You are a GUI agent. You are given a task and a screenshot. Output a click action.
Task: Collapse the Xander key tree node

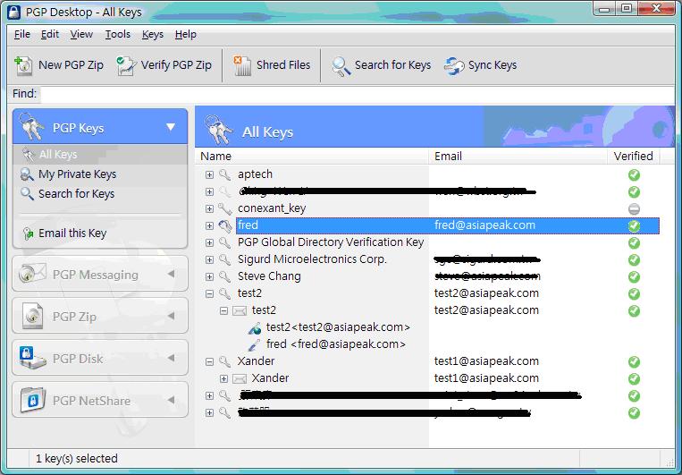click(x=210, y=361)
